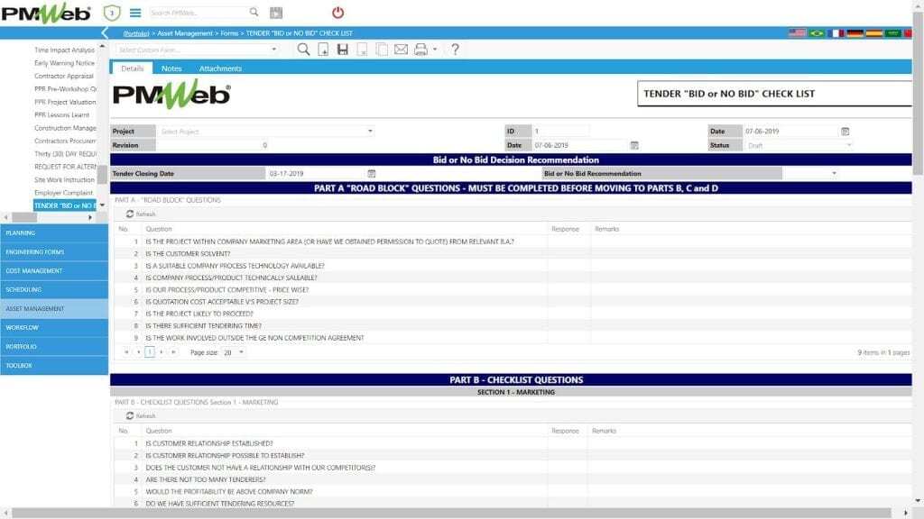Open the Select Project dropdown
Image resolution: width=924 pixels, height=519 pixels.
pyautogui.click(x=370, y=132)
